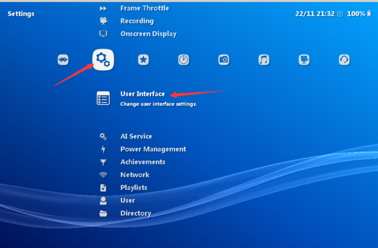
Task: Click the Network wifi icon
Action: (x=103, y=175)
